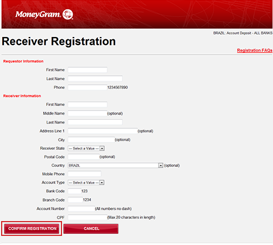Select the Requestor Phone input box

pos(88,87)
